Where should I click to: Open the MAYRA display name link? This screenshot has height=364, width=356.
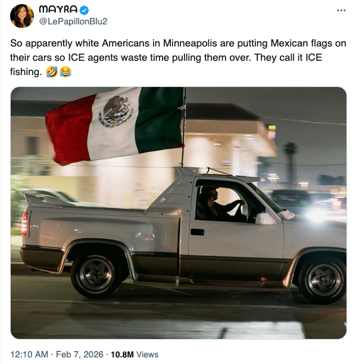[58, 10]
